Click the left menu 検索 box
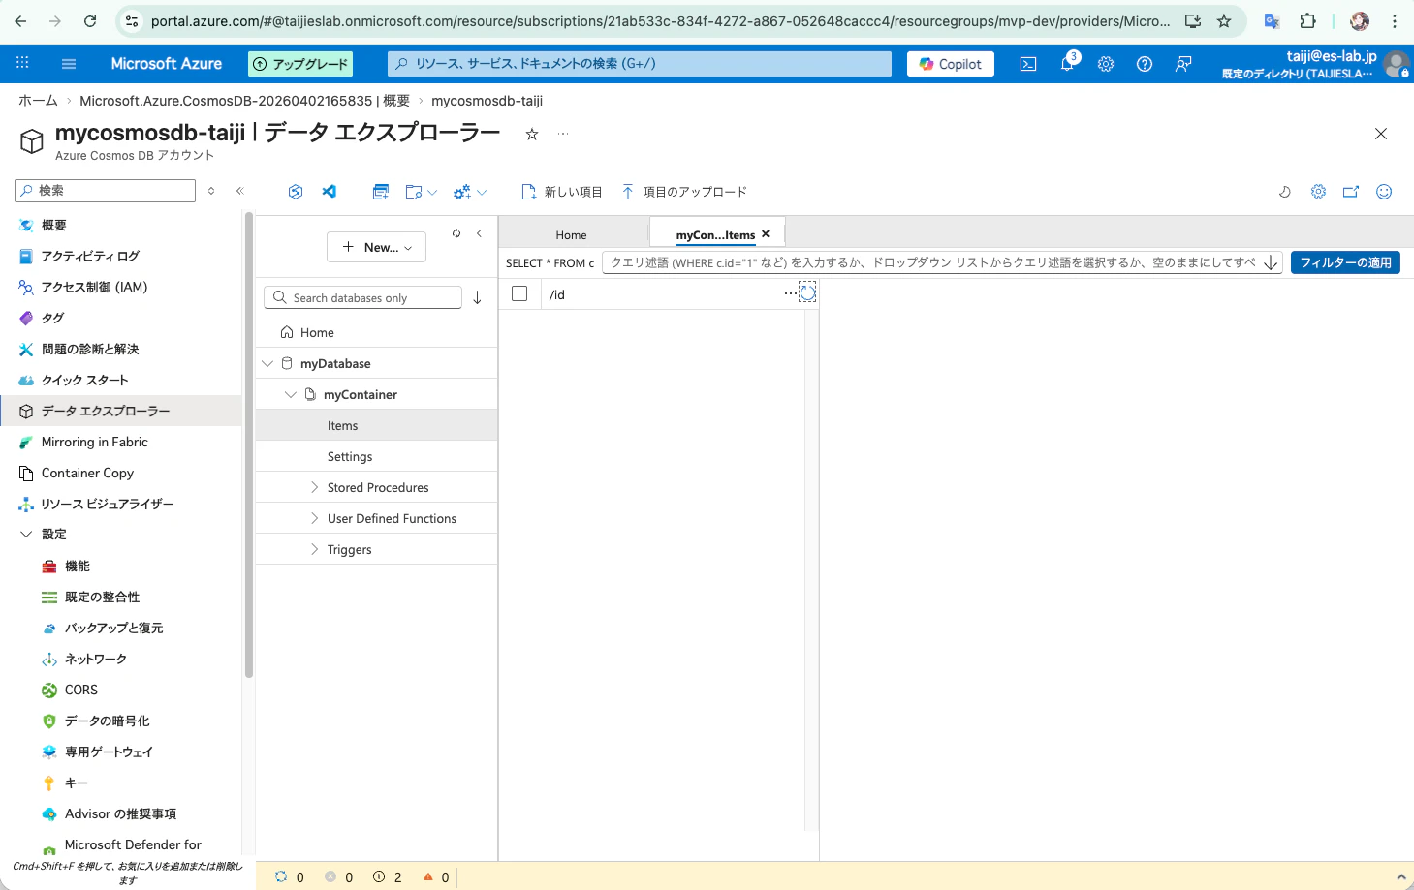Screen dimensions: 1414x890 click(x=106, y=191)
